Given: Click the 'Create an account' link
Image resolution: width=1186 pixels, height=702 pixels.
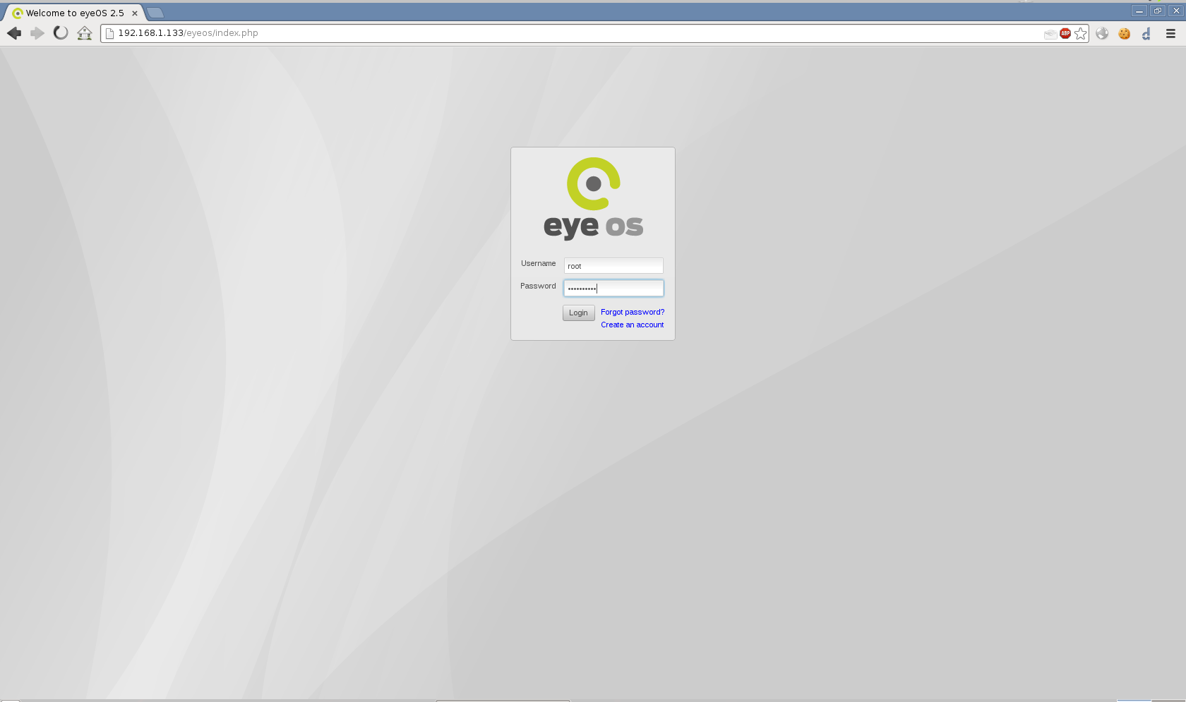Looking at the screenshot, I should [x=632, y=325].
